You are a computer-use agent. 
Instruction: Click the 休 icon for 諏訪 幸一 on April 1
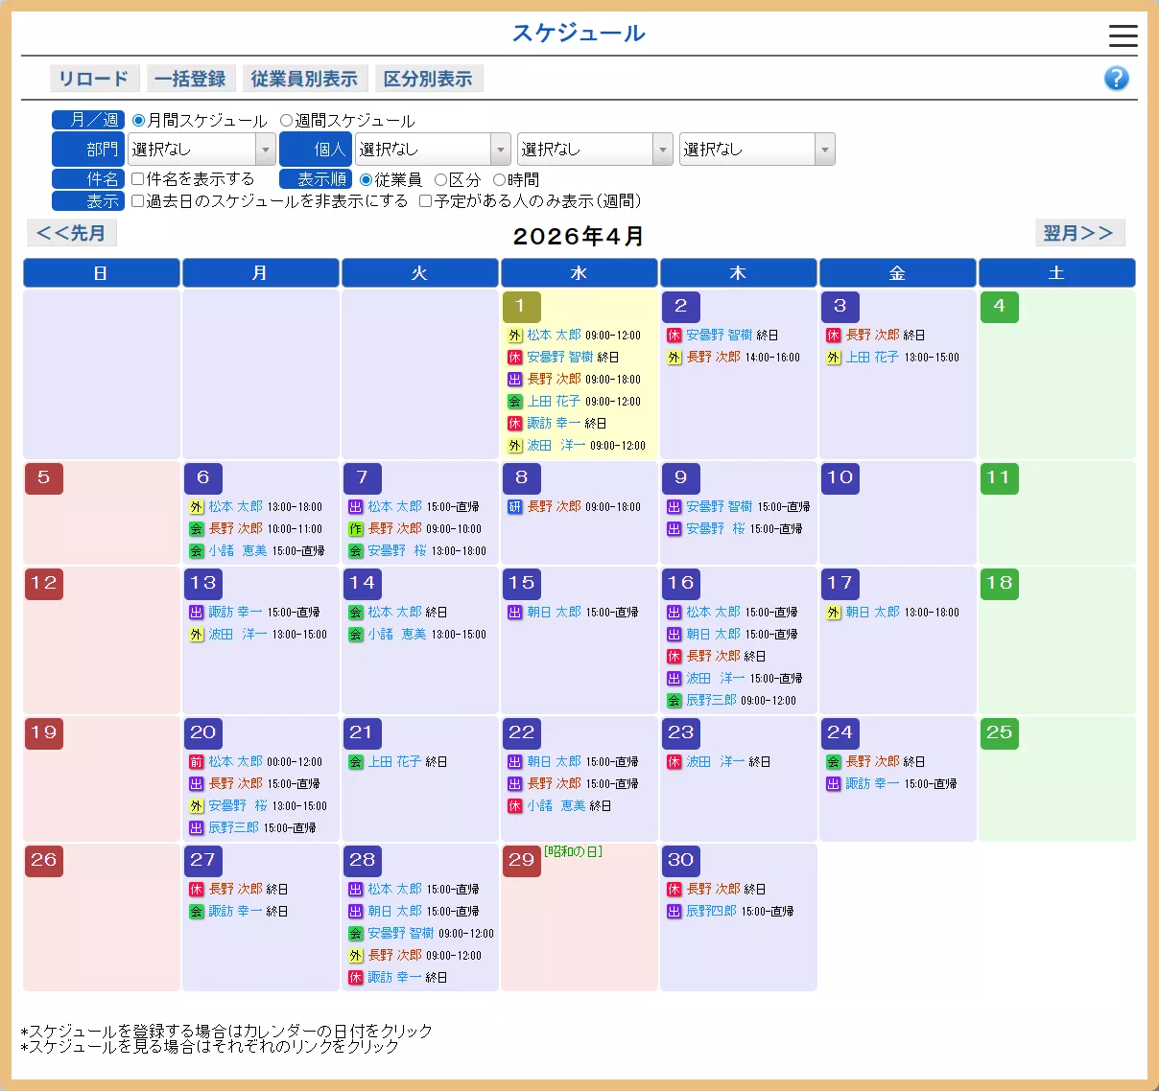515,424
